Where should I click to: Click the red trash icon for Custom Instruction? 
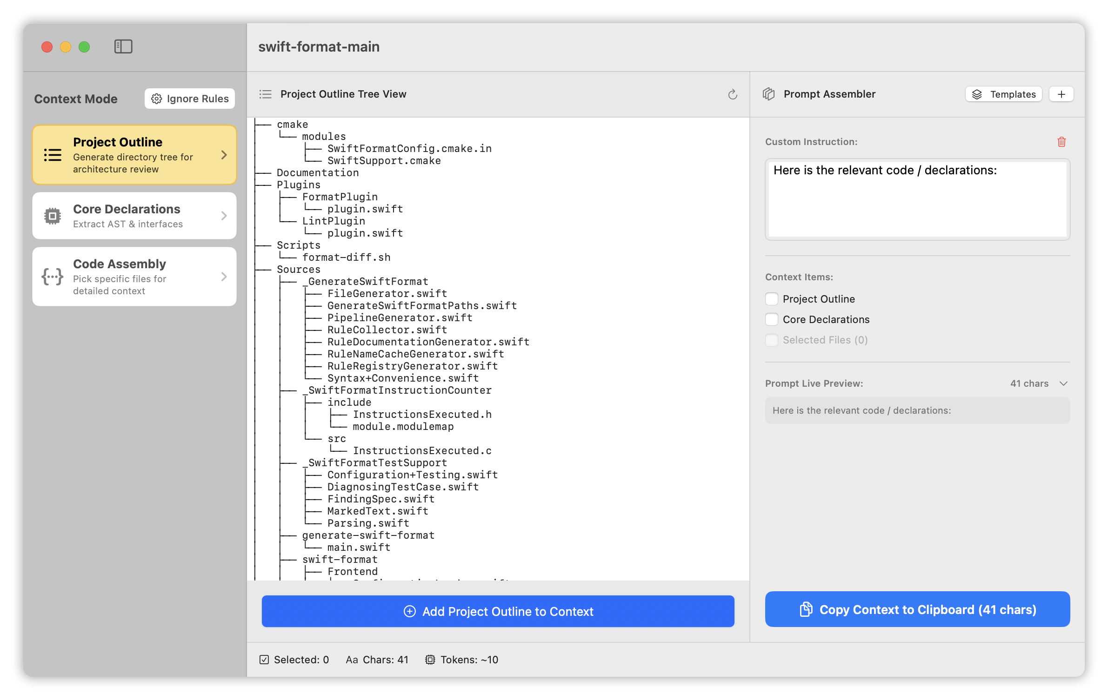pyautogui.click(x=1061, y=142)
